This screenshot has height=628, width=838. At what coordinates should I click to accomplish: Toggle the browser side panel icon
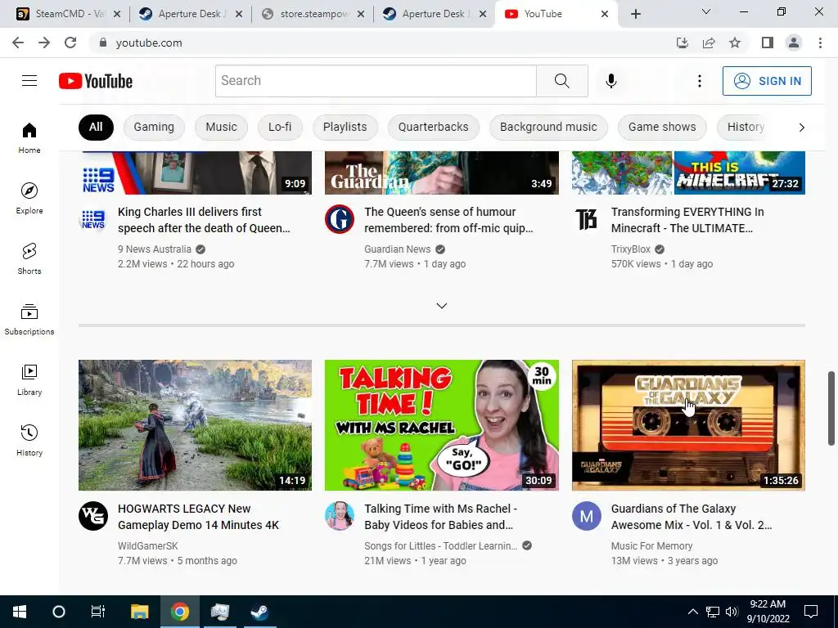[768, 43]
